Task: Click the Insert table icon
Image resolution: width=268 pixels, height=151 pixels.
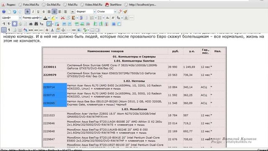Action: point(49,24)
